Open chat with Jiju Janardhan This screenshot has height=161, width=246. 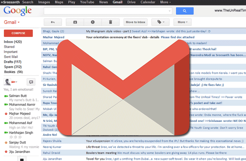[20, 152]
